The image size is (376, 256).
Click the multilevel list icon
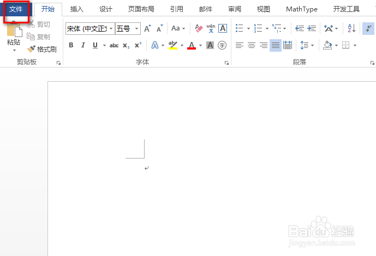click(x=277, y=28)
